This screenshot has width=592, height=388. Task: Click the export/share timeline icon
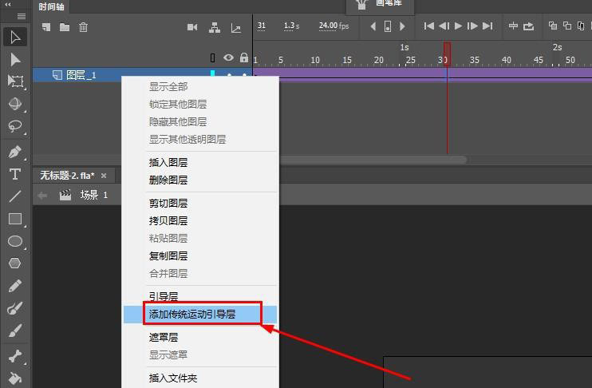[x=528, y=26]
